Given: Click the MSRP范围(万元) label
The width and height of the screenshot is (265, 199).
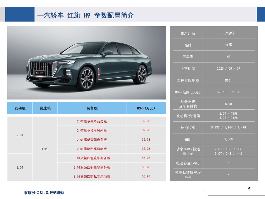Looking at the screenshot, I should [x=188, y=92].
